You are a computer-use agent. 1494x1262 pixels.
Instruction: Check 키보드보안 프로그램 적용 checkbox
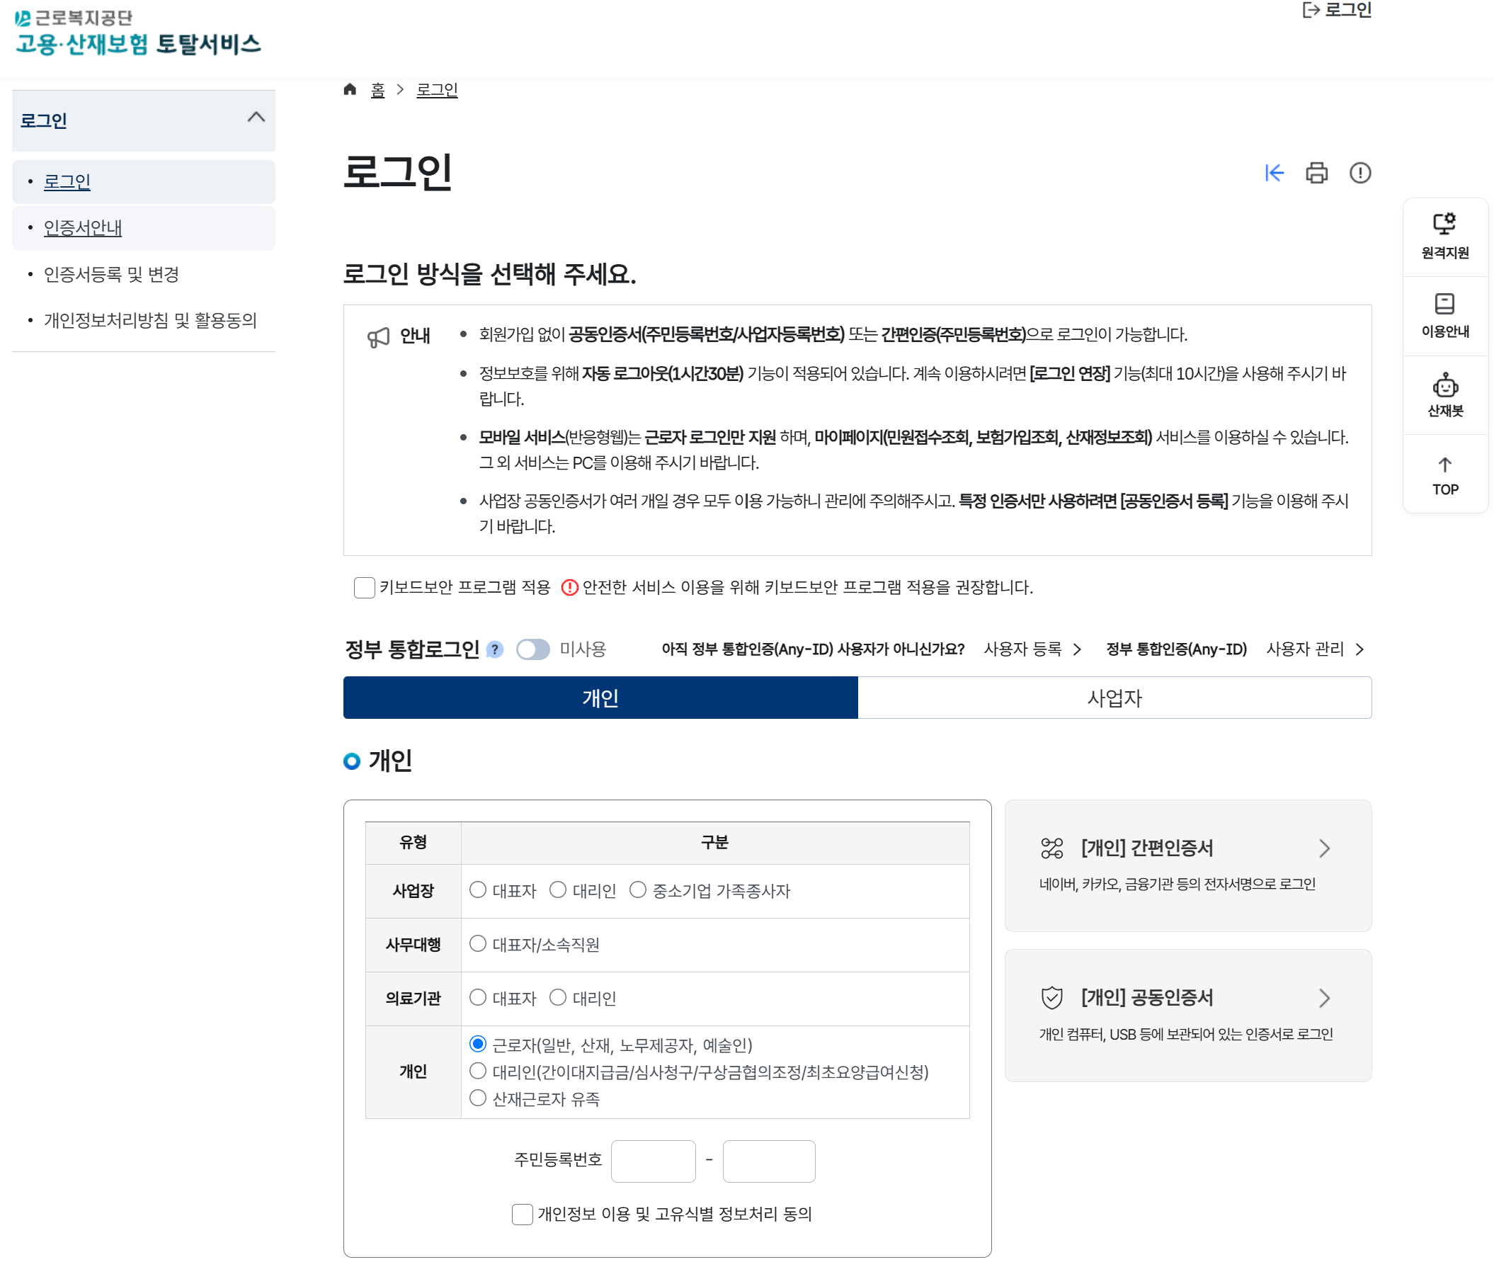coord(364,588)
